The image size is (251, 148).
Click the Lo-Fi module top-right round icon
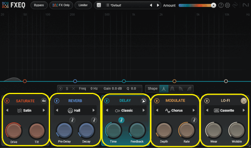click(243, 101)
